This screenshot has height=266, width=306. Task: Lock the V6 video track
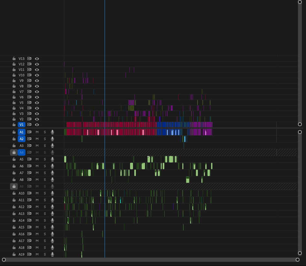click(14, 97)
